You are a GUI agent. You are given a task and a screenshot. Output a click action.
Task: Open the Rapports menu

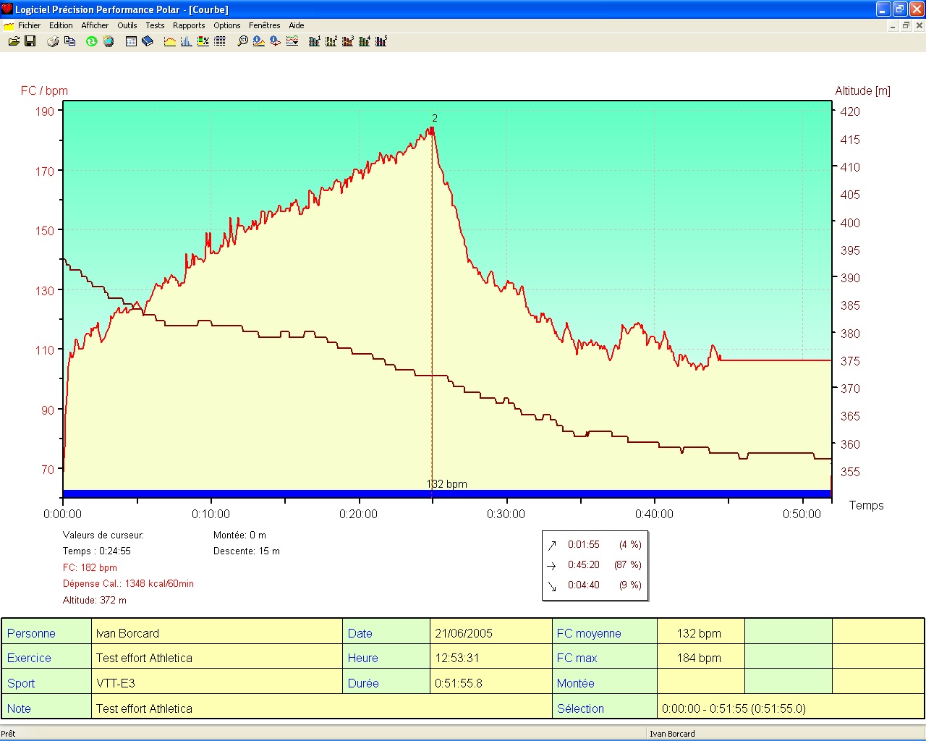tap(189, 25)
